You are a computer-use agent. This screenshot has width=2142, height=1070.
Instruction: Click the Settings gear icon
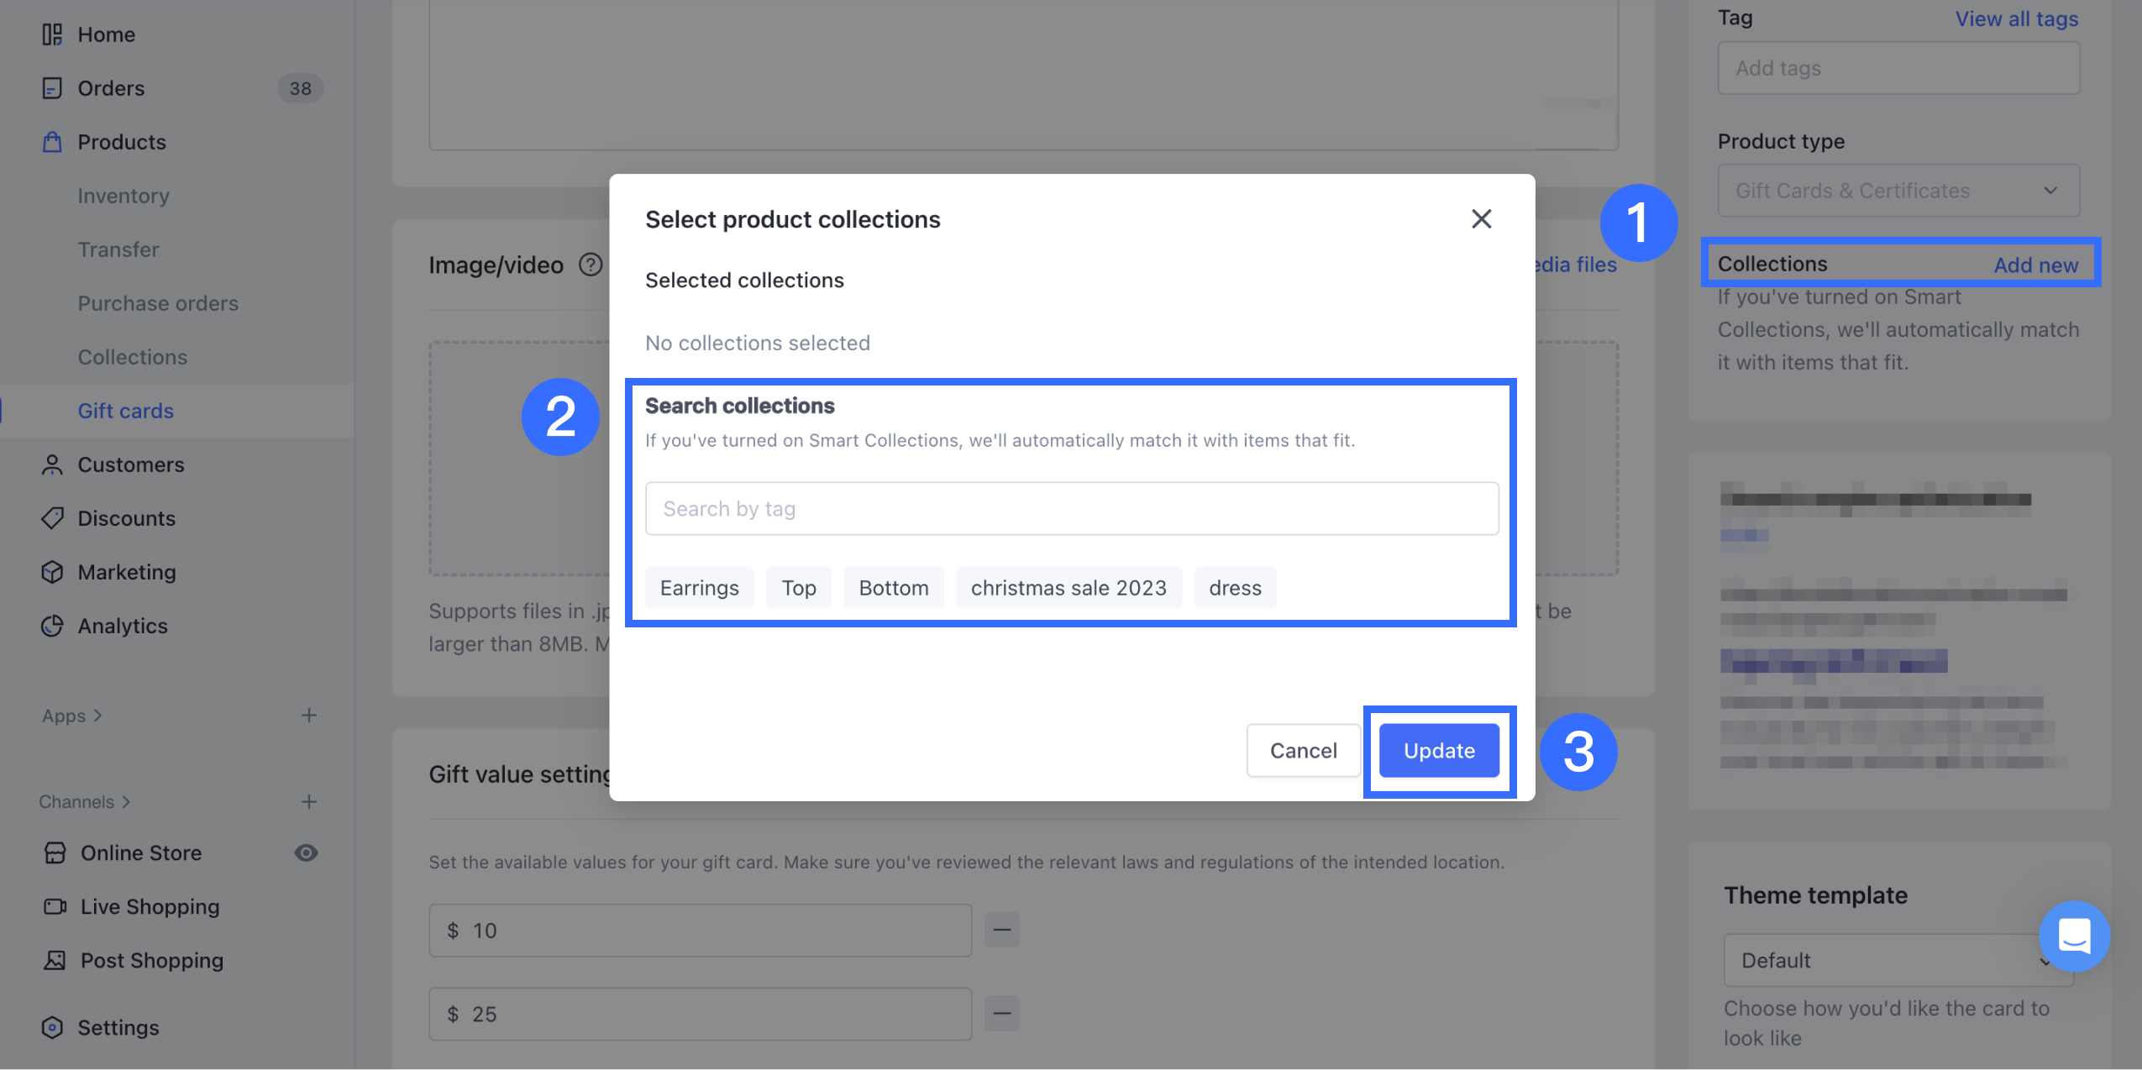tap(52, 1027)
